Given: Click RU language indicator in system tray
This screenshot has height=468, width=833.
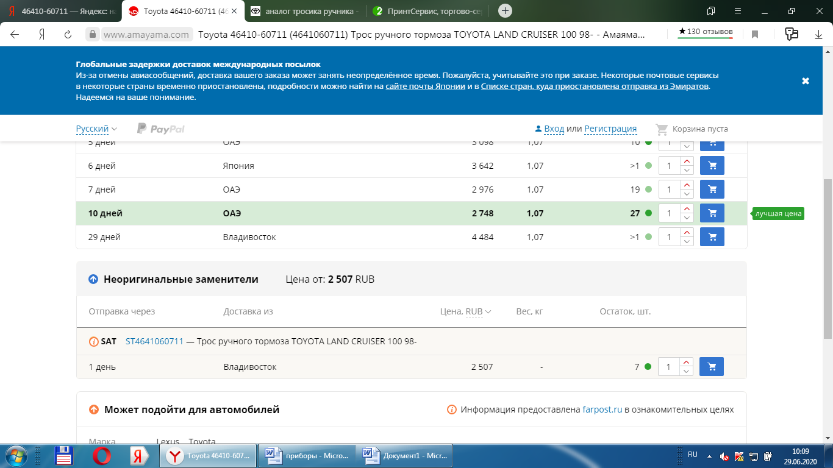Looking at the screenshot, I should 693,455.
